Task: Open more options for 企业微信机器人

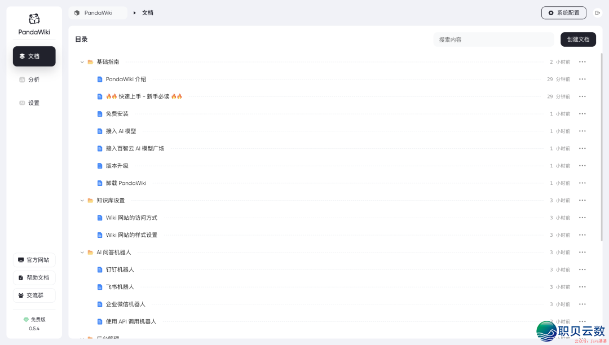Action: pyautogui.click(x=582, y=304)
